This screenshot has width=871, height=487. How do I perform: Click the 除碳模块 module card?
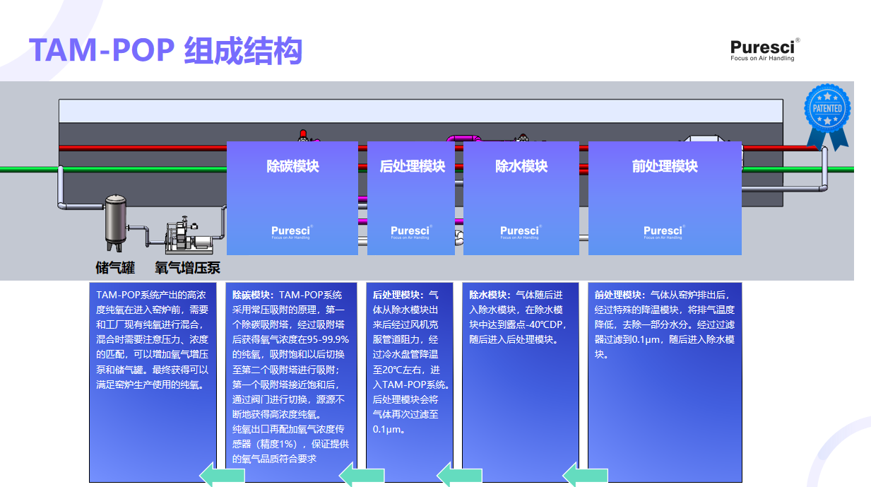pyautogui.click(x=292, y=198)
